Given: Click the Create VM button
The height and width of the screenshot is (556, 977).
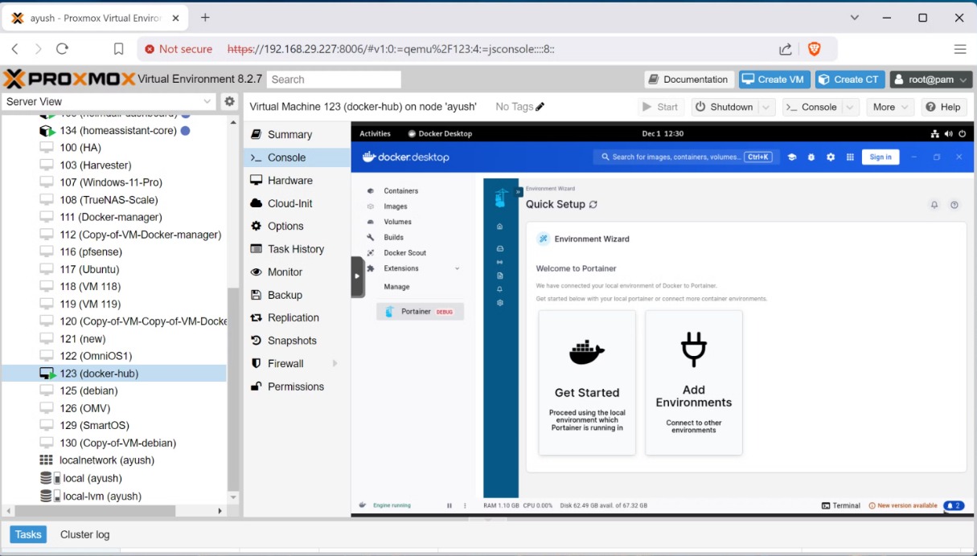Looking at the screenshot, I should coord(774,80).
